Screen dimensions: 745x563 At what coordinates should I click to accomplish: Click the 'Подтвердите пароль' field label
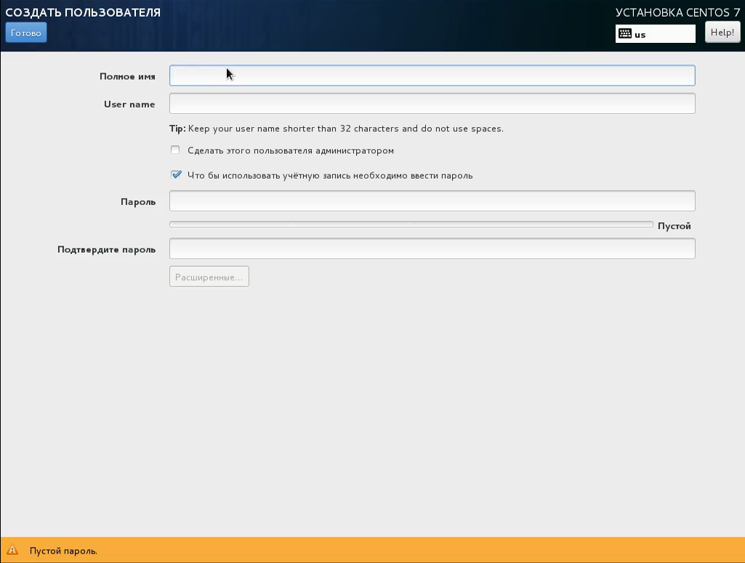pyautogui.click(x=106, y=249)
